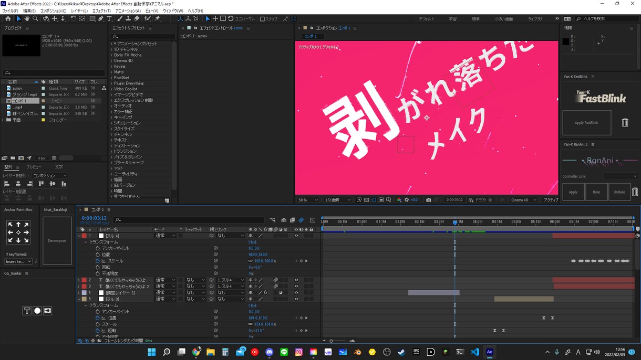Open the ウィンドウ(W) menu

pos(173,10)
